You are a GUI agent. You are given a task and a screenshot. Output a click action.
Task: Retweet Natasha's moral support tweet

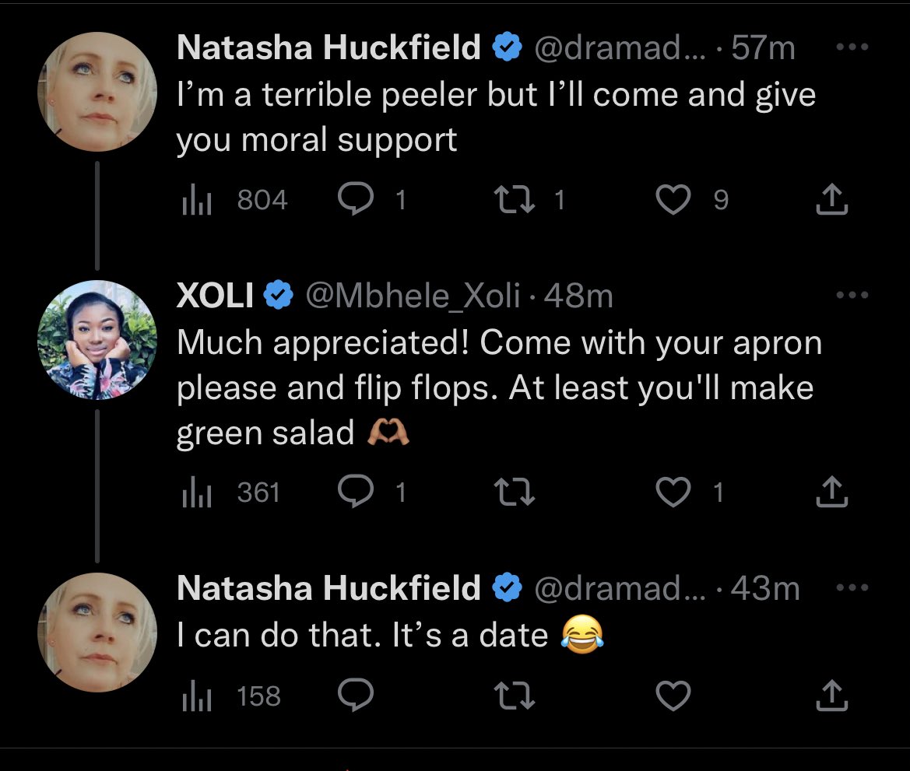pyautogui.click(x=515, y=200)
